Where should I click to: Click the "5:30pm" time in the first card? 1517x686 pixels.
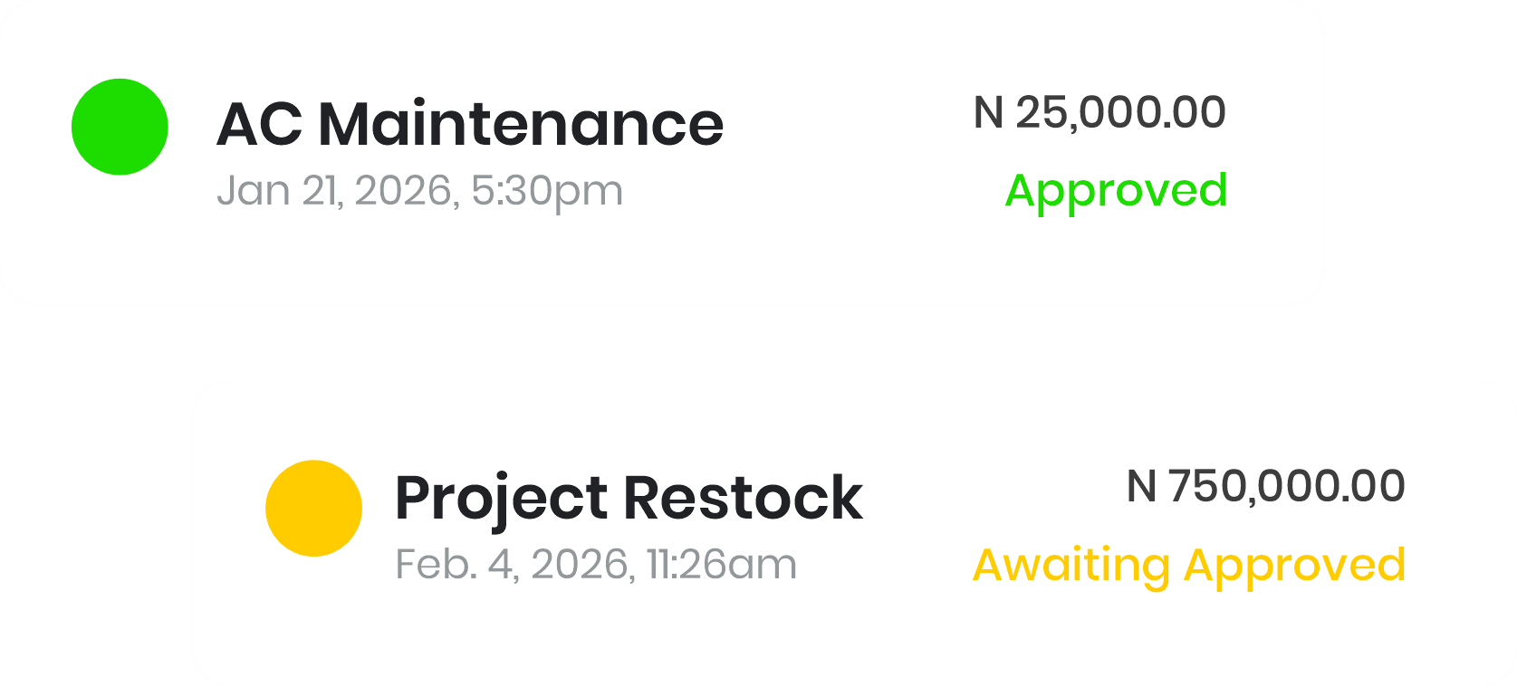pyautogui.click(x=547, y=191)
